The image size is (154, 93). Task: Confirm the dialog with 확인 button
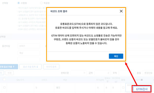[116, 56]
